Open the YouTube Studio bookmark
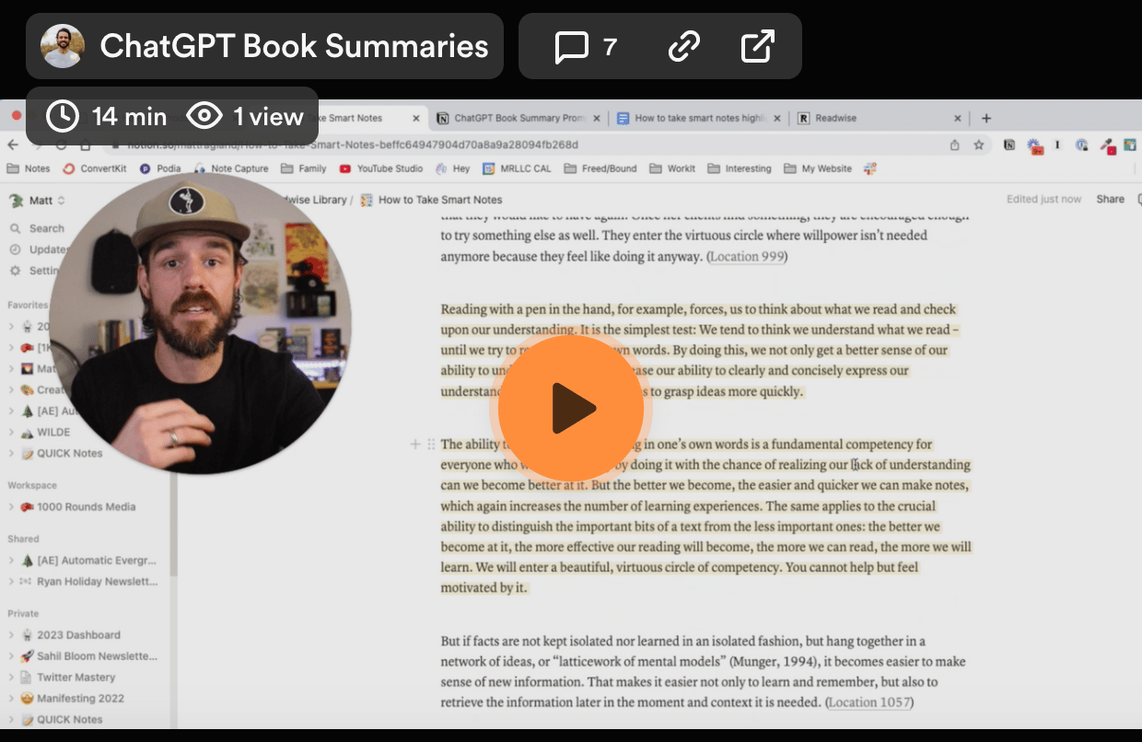The height and width of the screenshot is (742, 1142). pos(381,168)
